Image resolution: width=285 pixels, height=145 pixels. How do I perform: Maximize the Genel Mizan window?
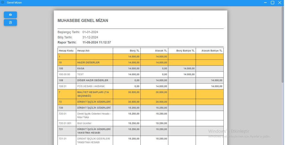(273, 2)
